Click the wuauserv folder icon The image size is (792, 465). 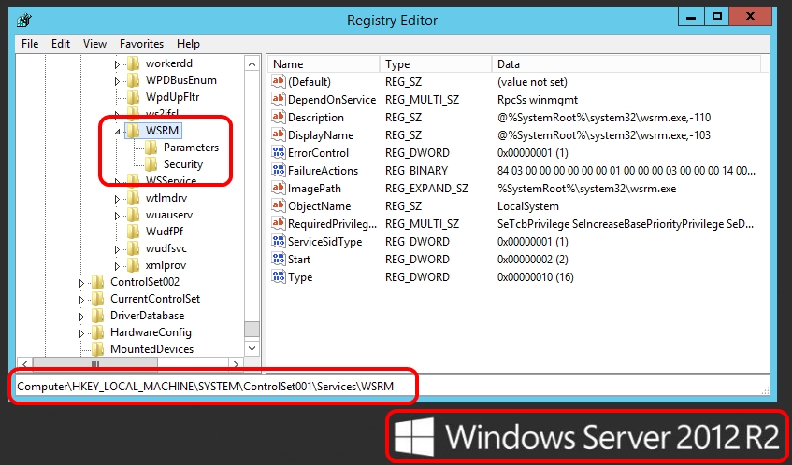coord(133,215)
